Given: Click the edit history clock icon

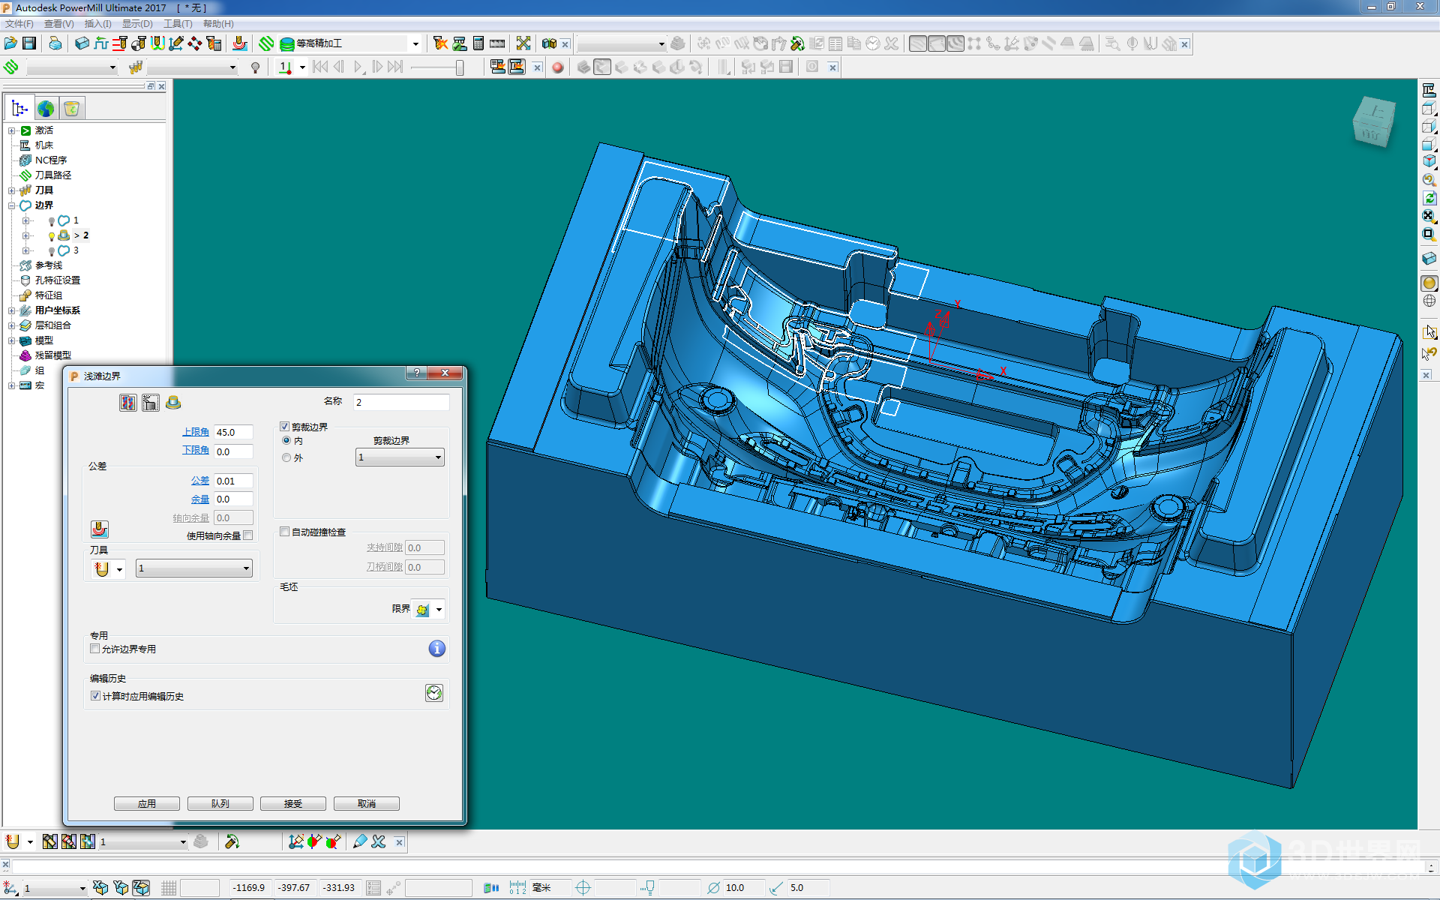Looking at the screenshot, I should pos(434,693).
